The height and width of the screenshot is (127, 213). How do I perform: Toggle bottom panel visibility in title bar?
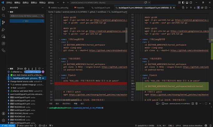(x=187, y=2)
